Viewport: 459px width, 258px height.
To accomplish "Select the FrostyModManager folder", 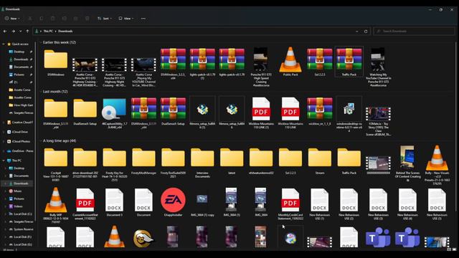I will (143, 161).
